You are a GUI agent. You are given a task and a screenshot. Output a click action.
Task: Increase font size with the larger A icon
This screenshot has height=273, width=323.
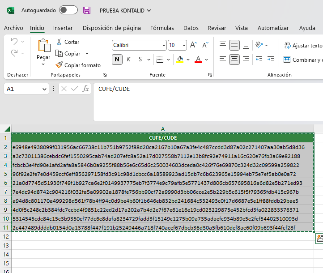[193, 45]
